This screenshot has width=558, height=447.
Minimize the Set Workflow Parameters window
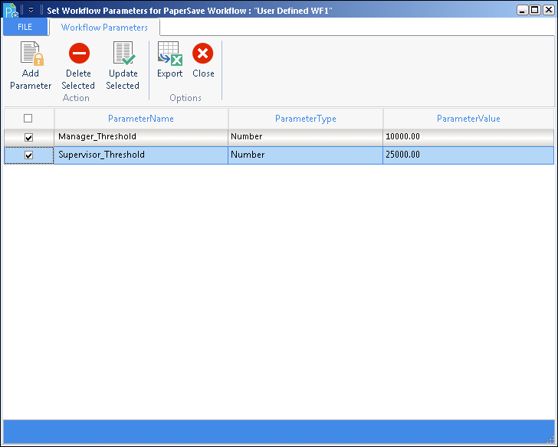coord(523,10)
